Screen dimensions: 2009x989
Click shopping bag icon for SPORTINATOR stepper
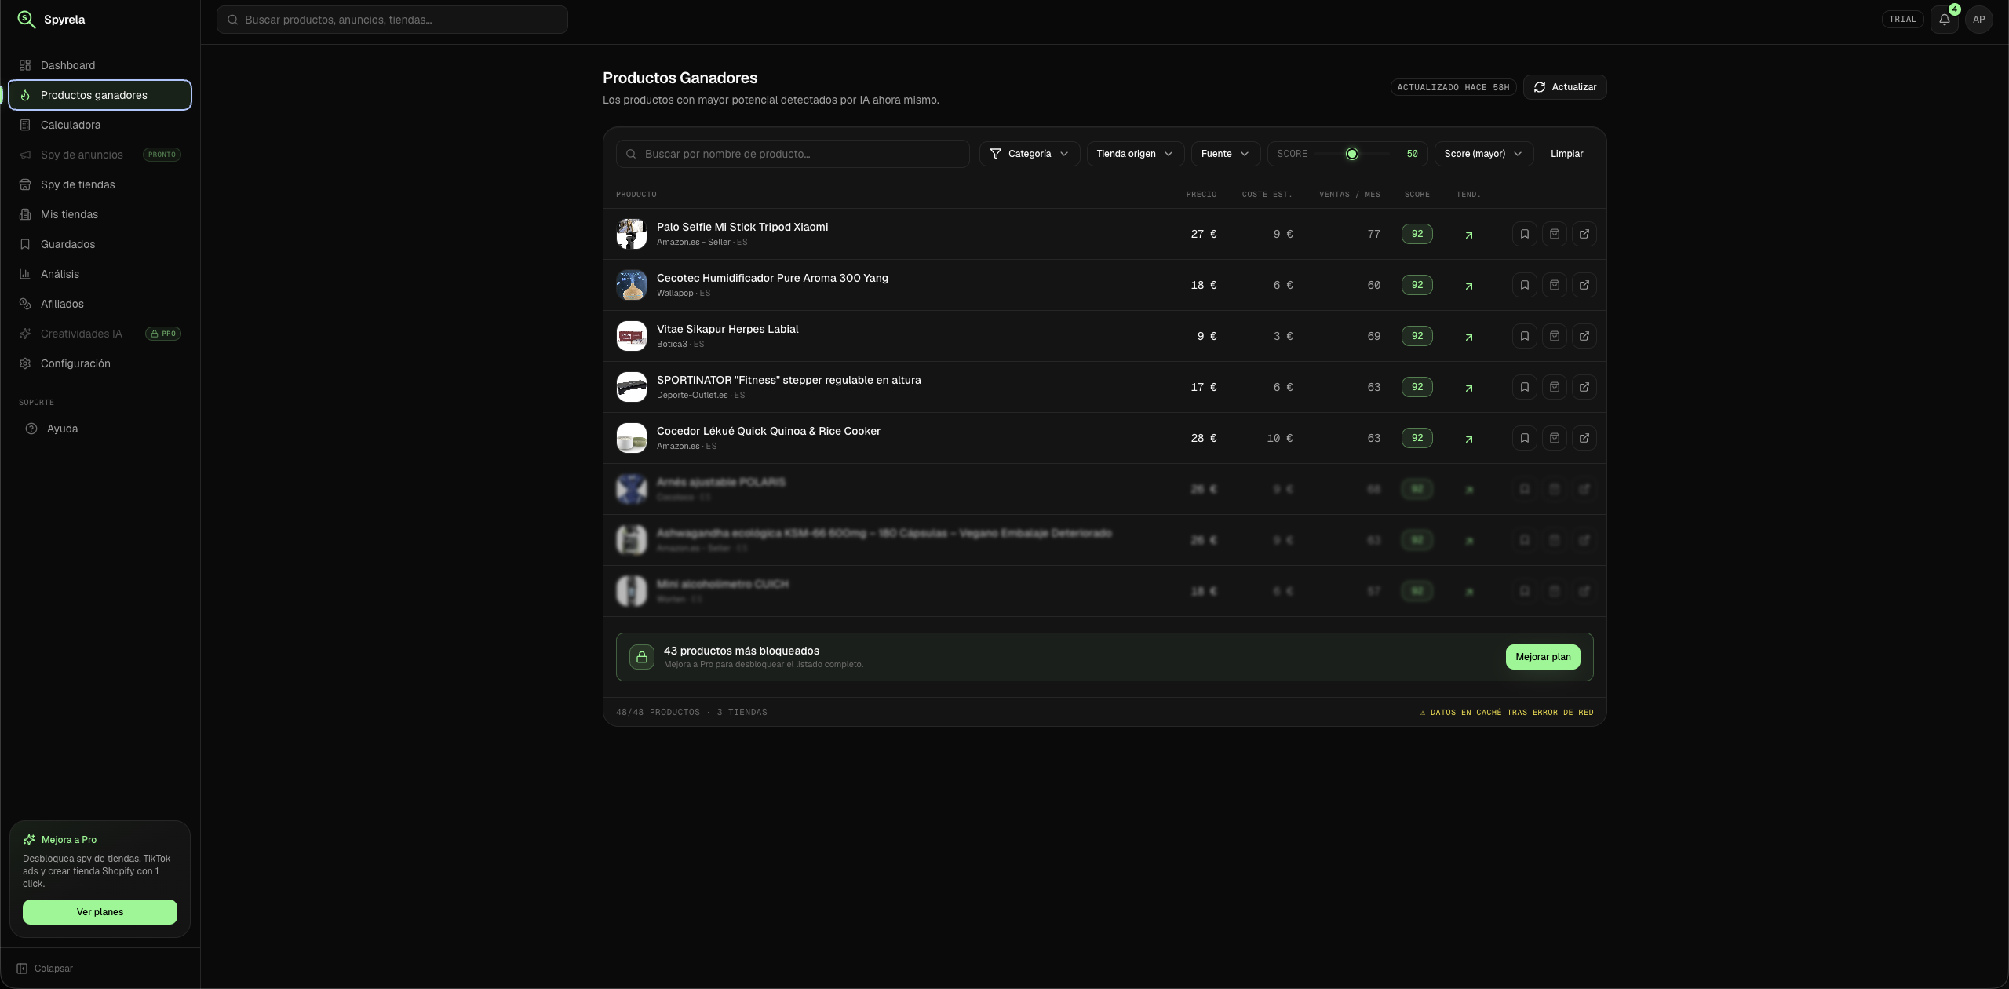pos(1554,387)
